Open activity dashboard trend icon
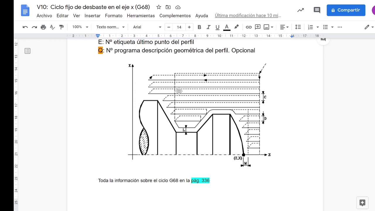Viewport: 375px width, 211px height. click(301, 10)
